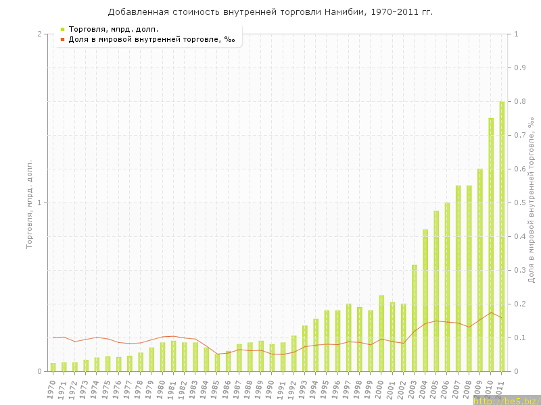Click the left axis value 1 label
Viewport: 541px width, 405px height.
tap(39, 203)
